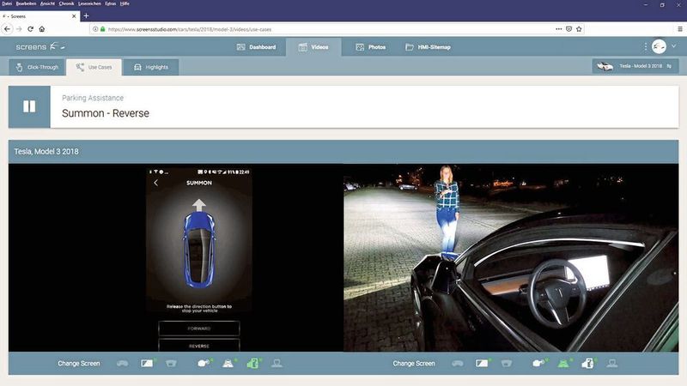Right panel: select the camera view icon

tap(538, 363)
